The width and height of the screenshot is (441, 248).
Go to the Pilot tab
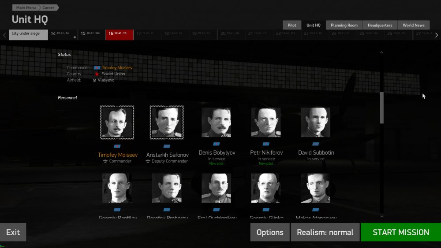[292, 25]
